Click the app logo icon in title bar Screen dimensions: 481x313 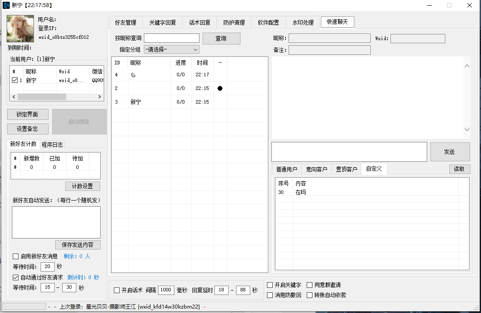[x=6, y=5]
